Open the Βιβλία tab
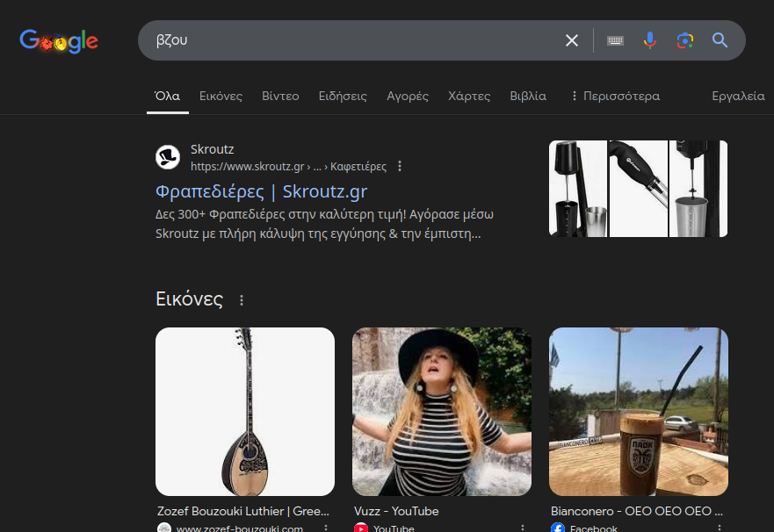This screenshot has height=532, width=774. 528,97
